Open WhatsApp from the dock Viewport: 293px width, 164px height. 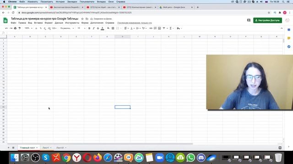pyautogui.click(x=190, y=158)
